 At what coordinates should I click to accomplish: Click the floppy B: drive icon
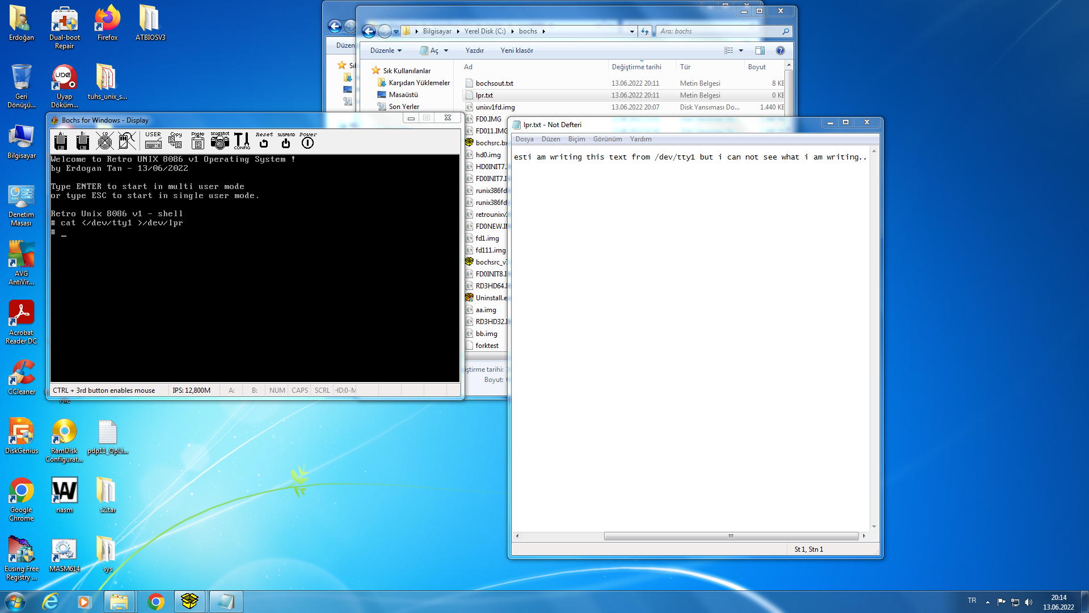83,141
